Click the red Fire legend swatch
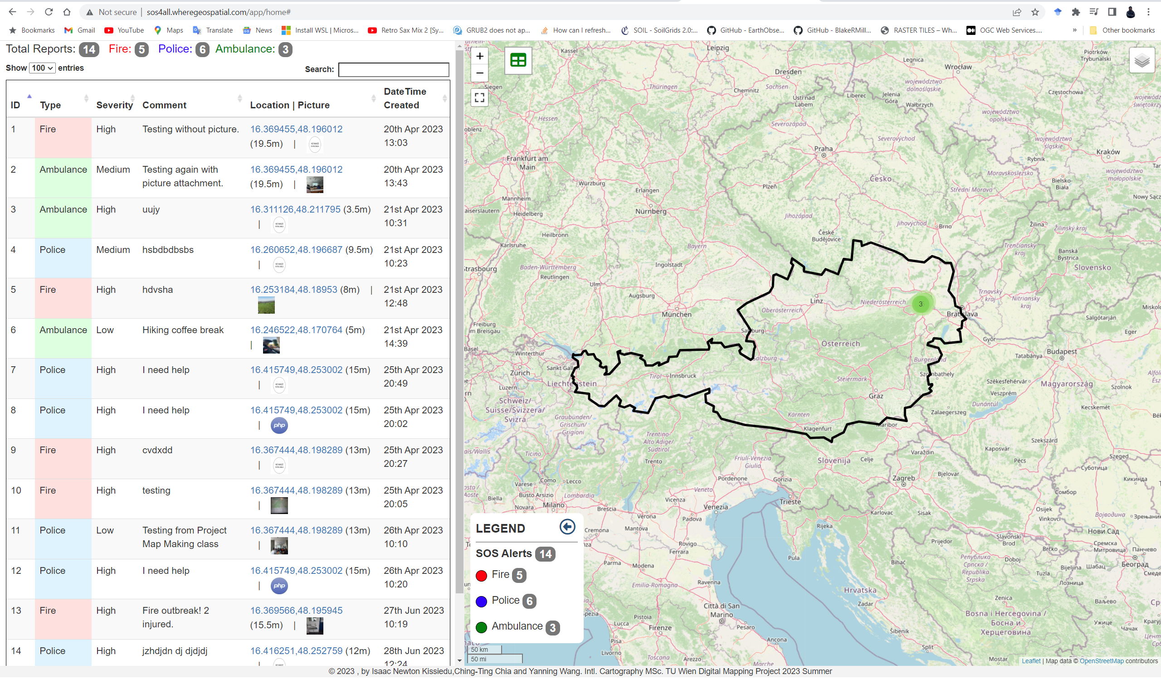This screenshot has width=1161, height=684. [481, 576]
